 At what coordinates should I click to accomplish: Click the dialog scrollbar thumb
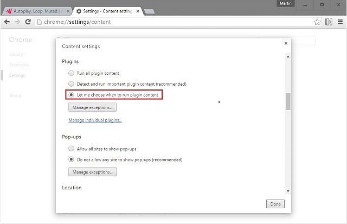(x=288, y=101)
